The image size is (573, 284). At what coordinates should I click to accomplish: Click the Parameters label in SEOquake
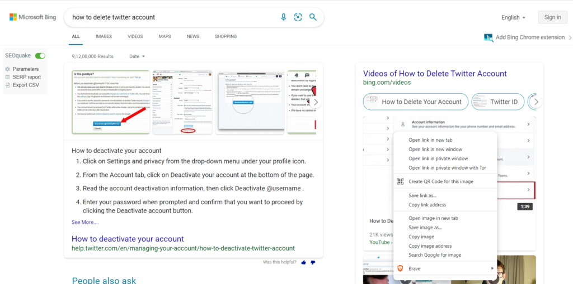tap(26, 69)
